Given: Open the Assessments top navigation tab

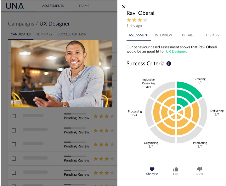Looking at the screenshot, I should (53, 6).
